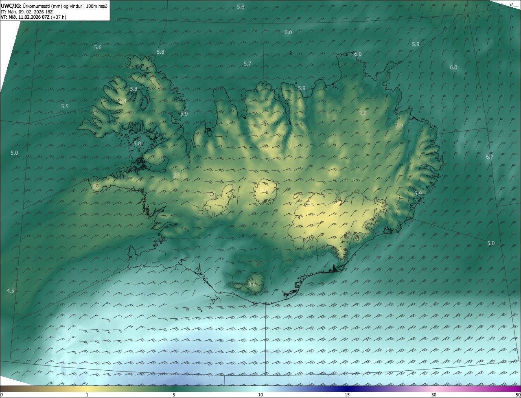Viewport: 521px width, 398px height.
Task: Click the legend tick label '30'
Action: tap(434, 395)
